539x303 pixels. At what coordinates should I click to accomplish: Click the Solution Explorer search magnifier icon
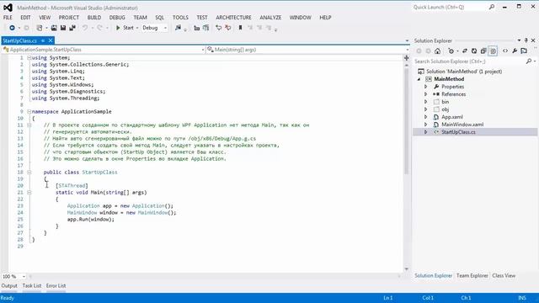[529, 61]
